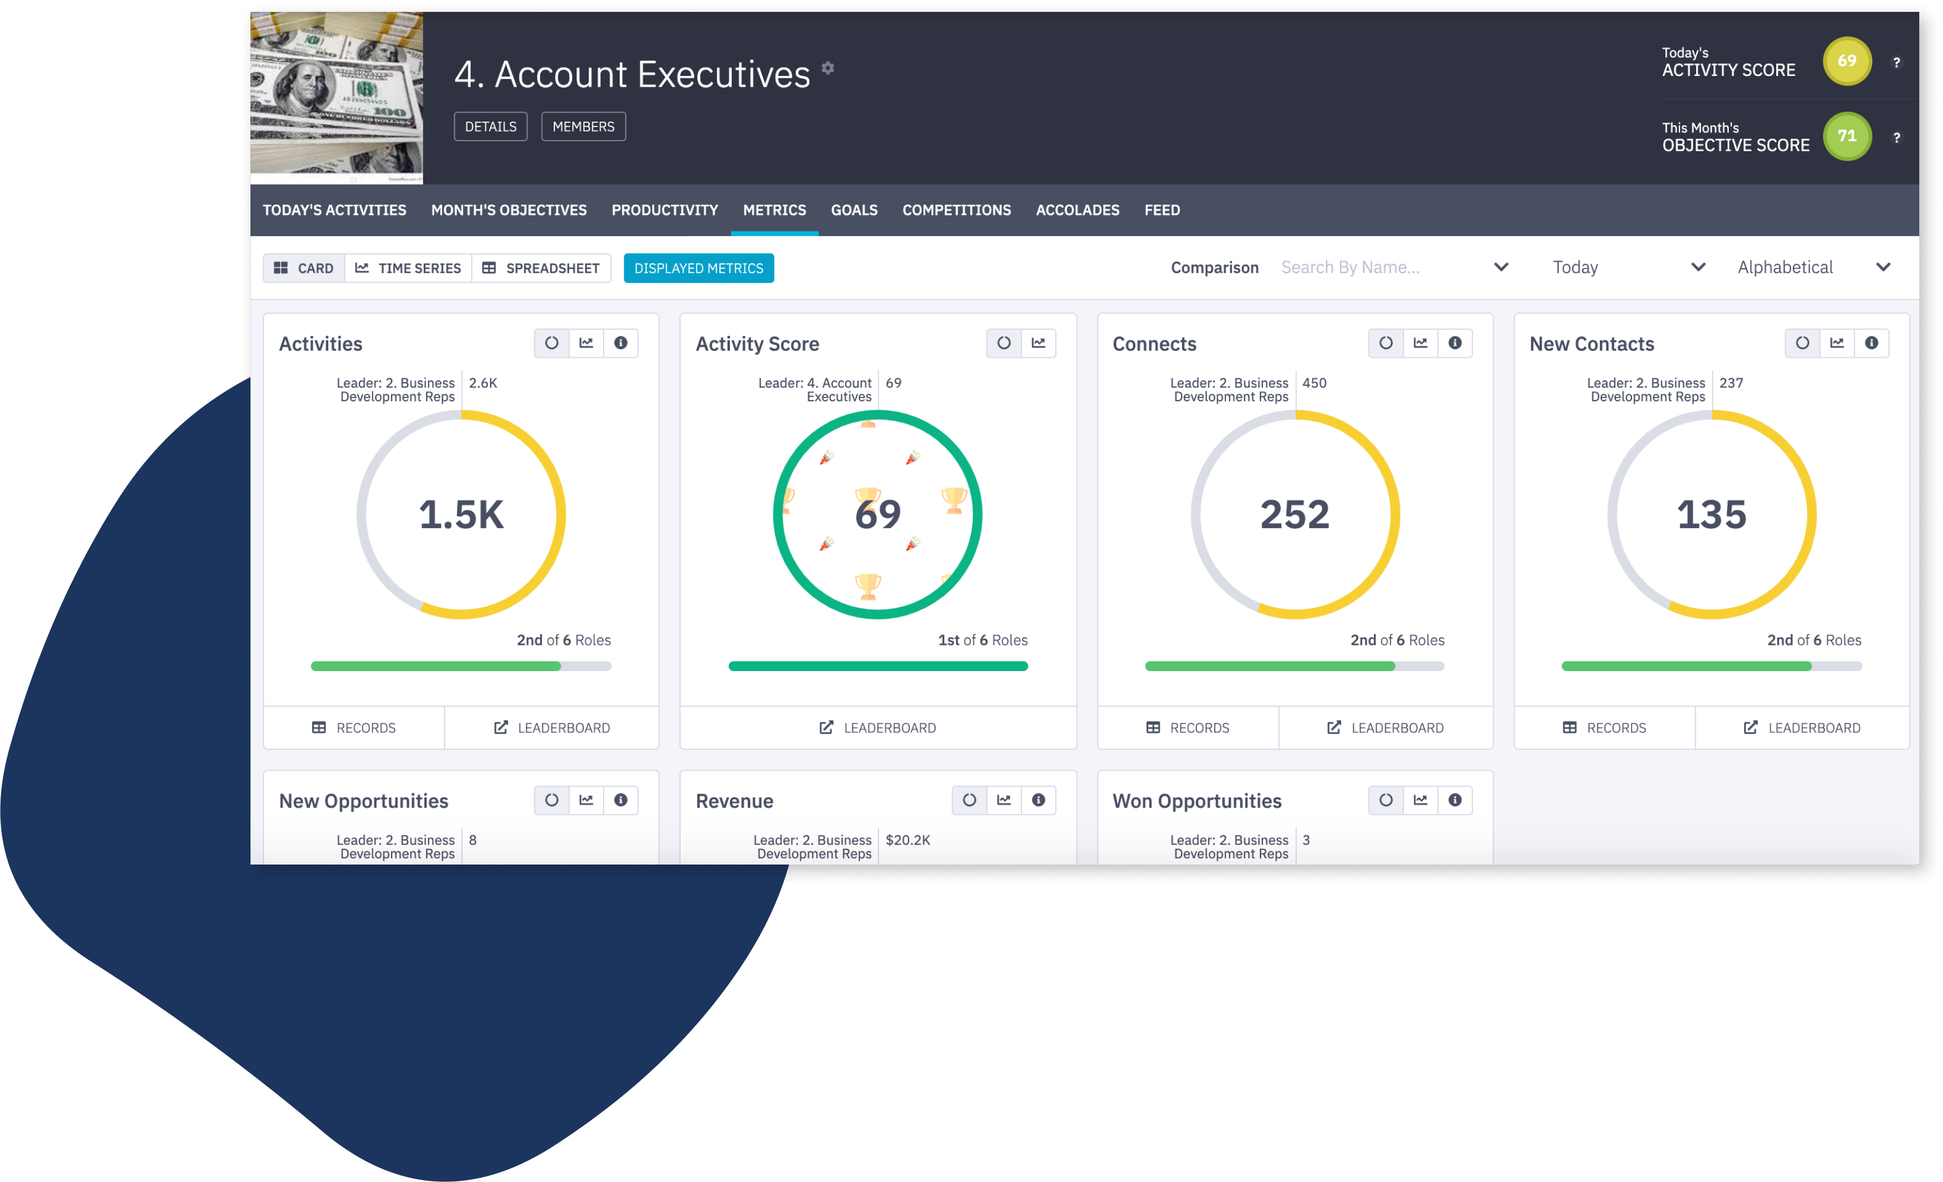Open the Leaderboard for Activity Score
Screen dimensions: 1943x1182
click(x=878, y=727)
